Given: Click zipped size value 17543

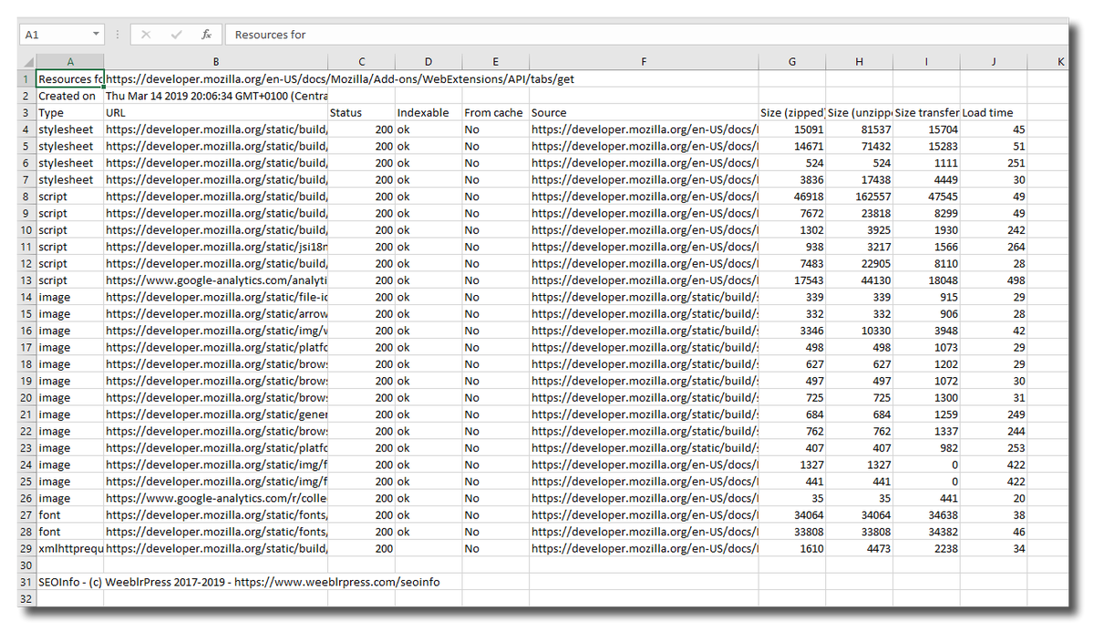Looking at the screenshot, I should click(792, 280).
